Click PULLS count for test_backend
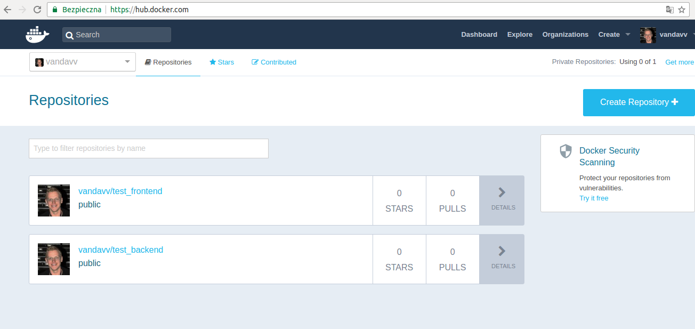 coord(452,259)
